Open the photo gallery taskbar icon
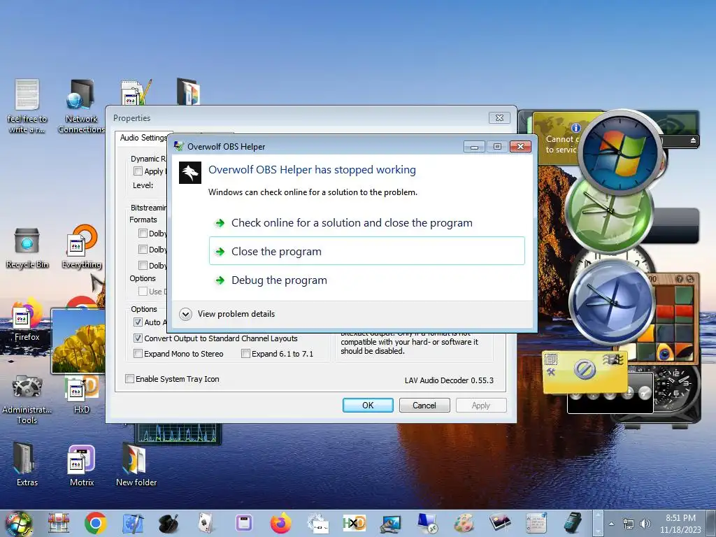The height and width of the screenshot is (537, 716). (500, 523)
